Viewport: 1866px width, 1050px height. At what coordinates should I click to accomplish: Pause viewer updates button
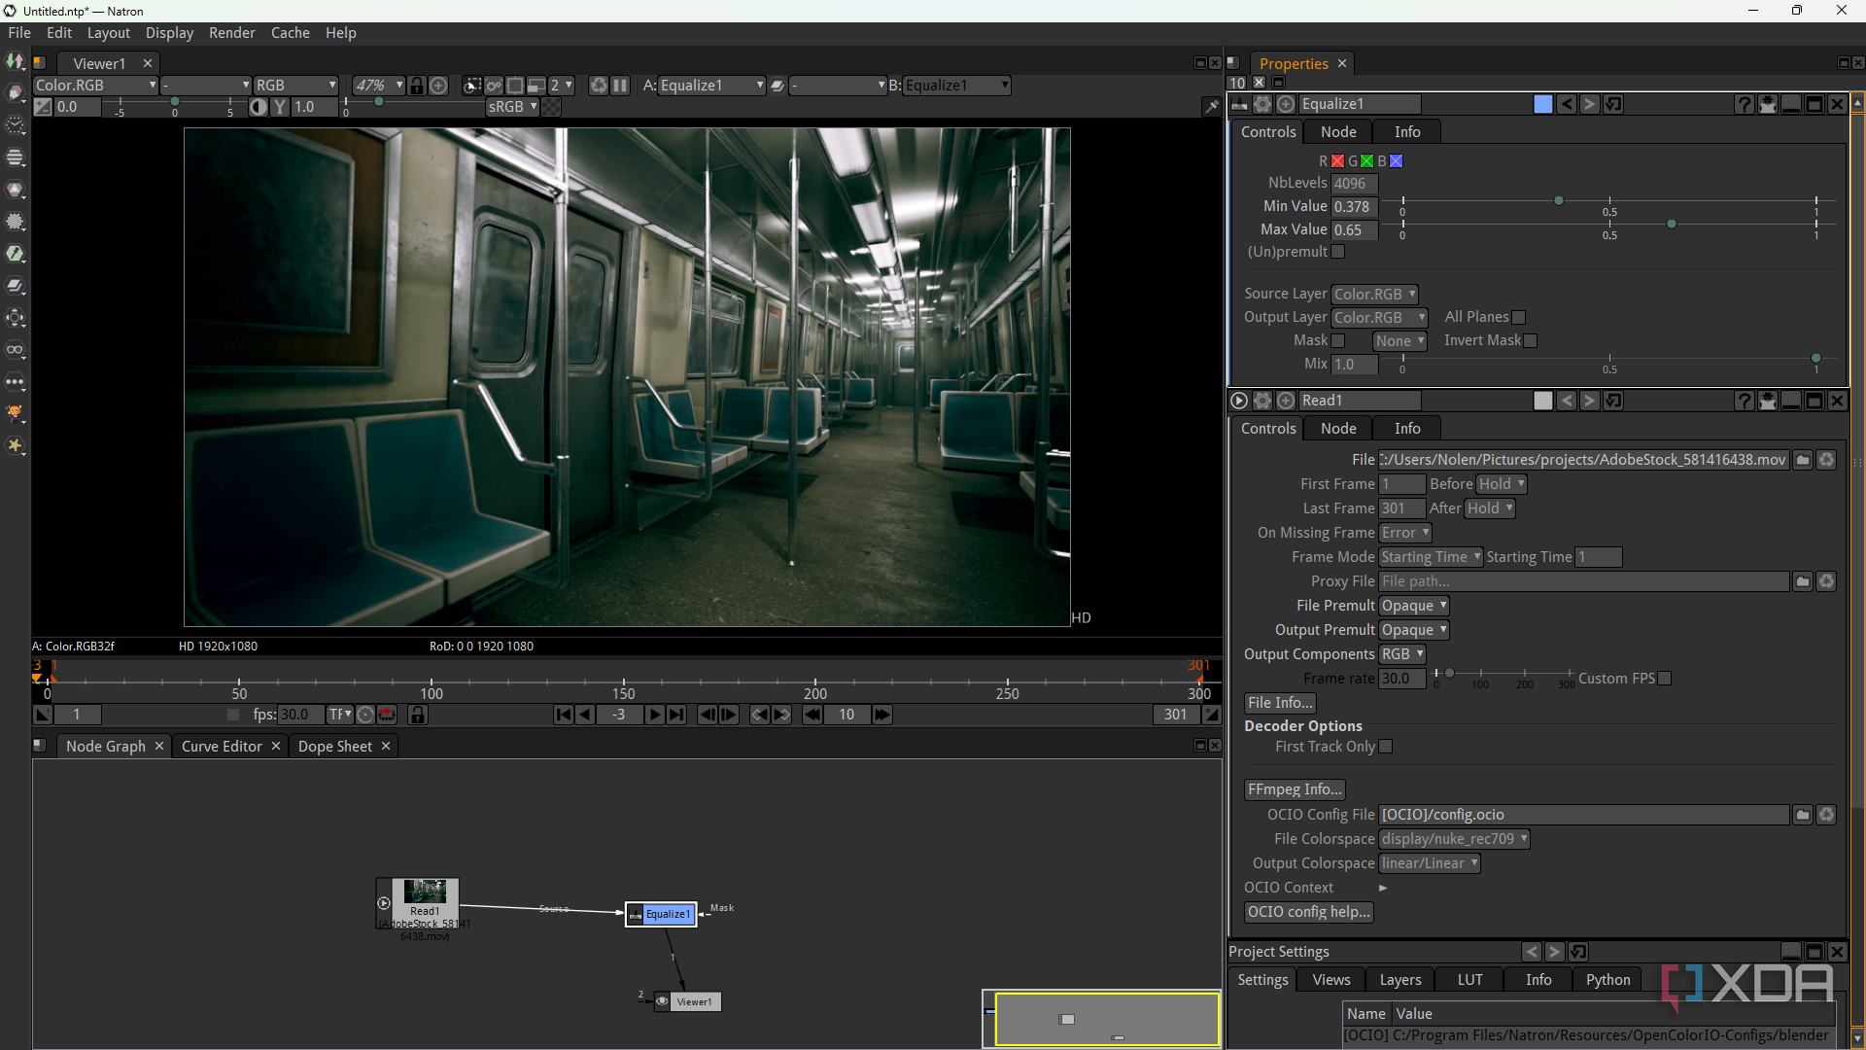coord(620,86)
